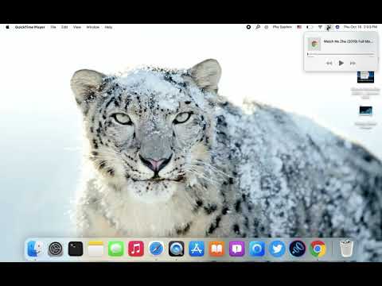
Task: Open the dark round app beside Chrome
Action: point(298,249)
